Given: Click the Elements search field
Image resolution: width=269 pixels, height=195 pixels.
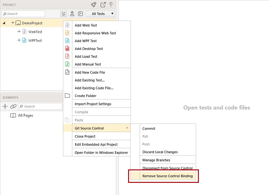Looking at the screenshot, I should click(x=40, y=106).
